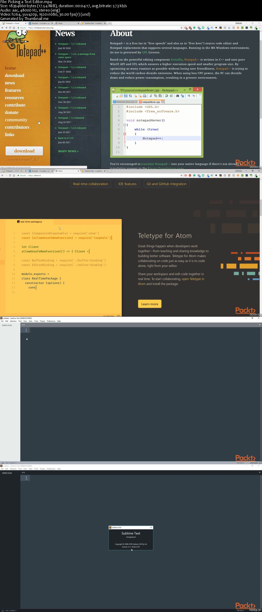Click the 'IDE features' button
Viewport: 262px width, 612px height.
127,184
